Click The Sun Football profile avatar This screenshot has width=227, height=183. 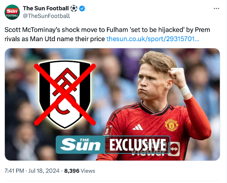click(x=12, y=12)
